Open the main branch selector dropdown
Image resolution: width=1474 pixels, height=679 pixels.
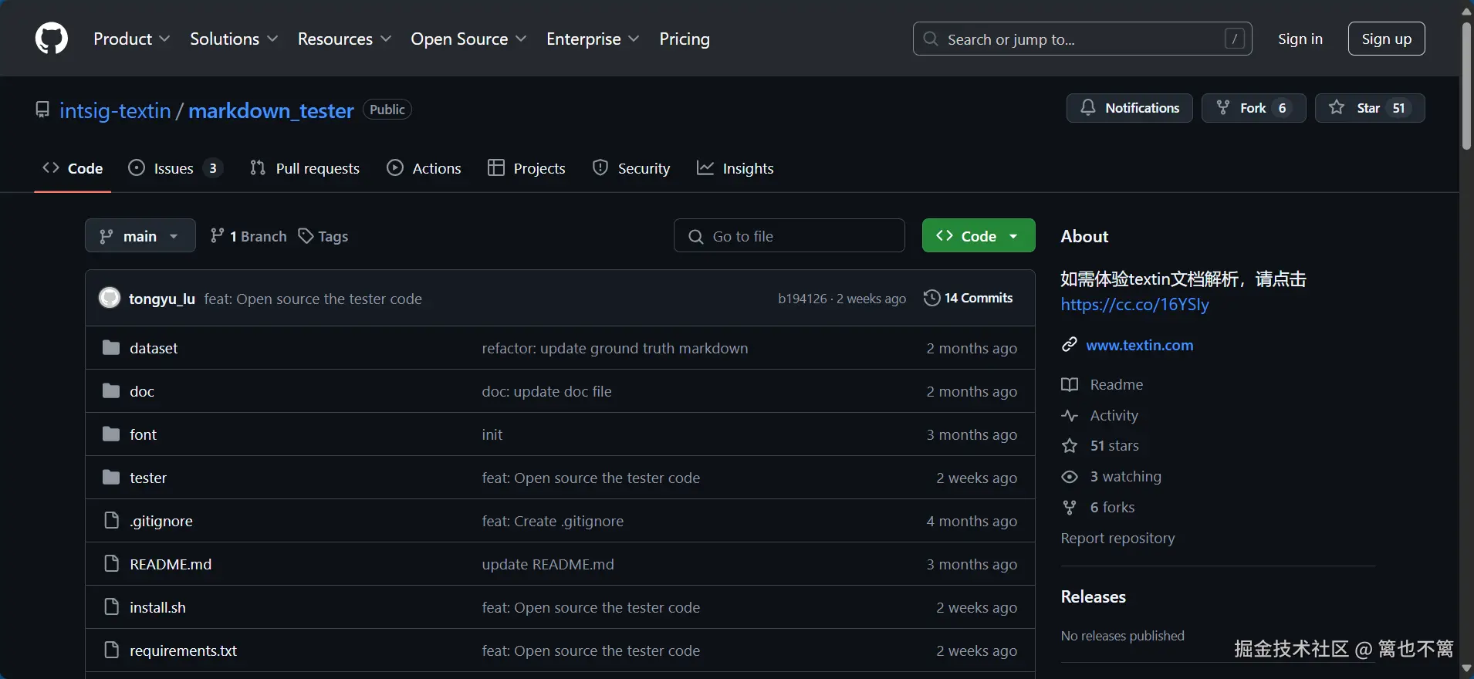(140, 236)
